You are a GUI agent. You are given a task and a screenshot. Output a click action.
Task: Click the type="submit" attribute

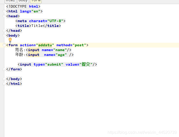tap(48, 64)
